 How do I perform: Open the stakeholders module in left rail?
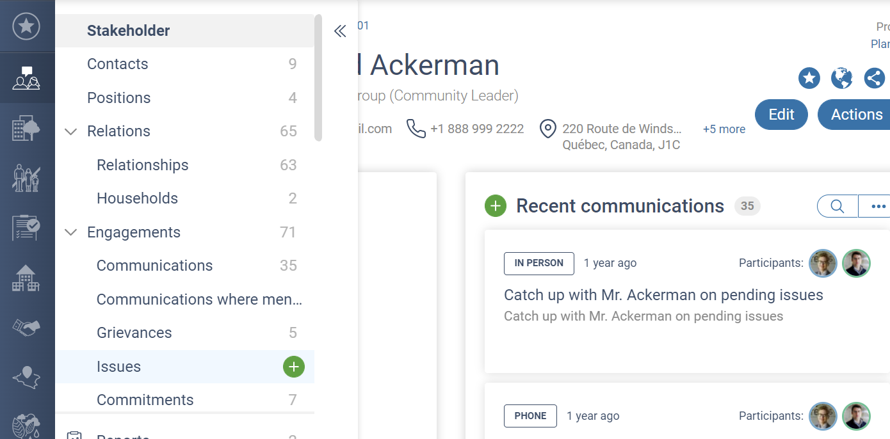click(26, 78)
